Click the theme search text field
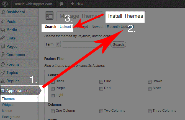 click(85, 44)
